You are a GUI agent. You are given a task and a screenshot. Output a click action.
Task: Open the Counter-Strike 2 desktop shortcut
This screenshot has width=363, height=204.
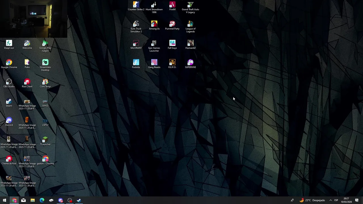136,6
